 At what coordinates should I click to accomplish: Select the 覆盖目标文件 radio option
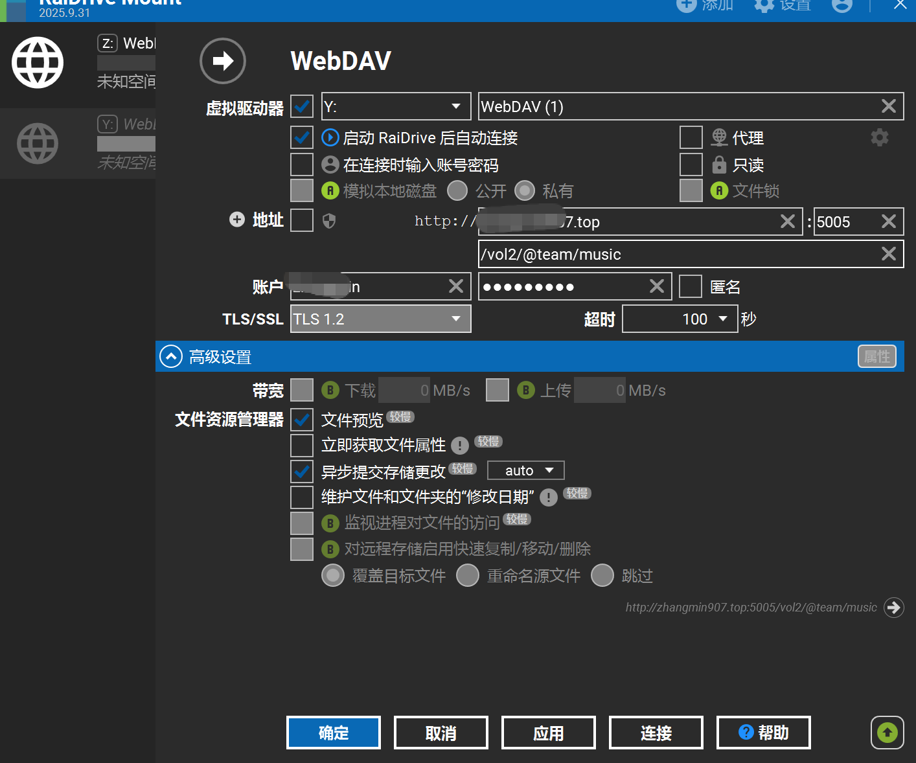(333, 575)
